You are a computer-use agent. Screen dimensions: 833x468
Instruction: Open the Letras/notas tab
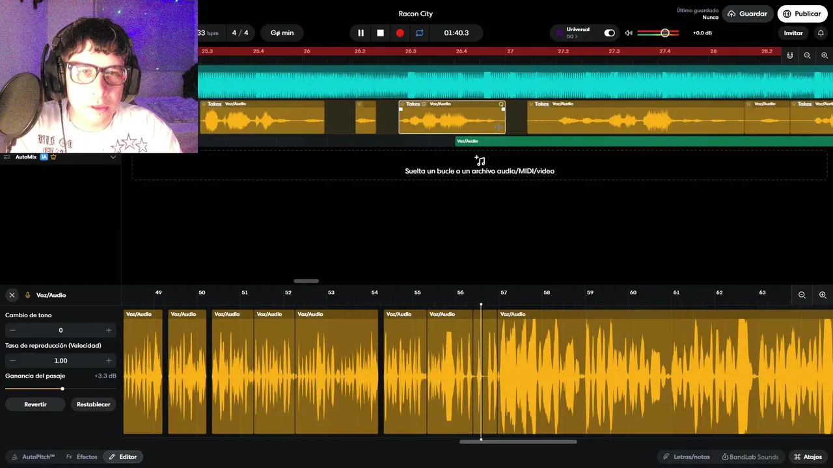tap(686, 457)
